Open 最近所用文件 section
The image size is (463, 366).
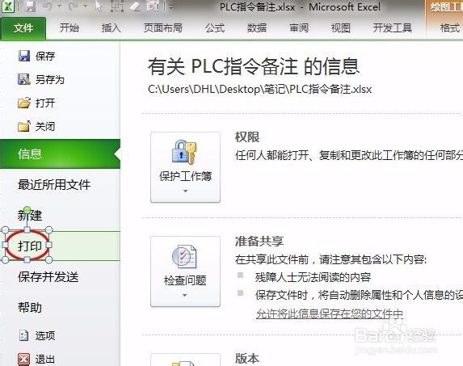point(54,185)
